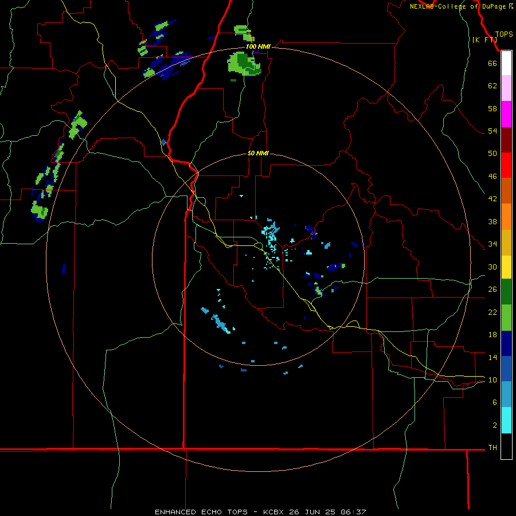The height and width of the screenshot is (516, 516).
Task: Click the [K FT] units label
Action: pos(484,40)
